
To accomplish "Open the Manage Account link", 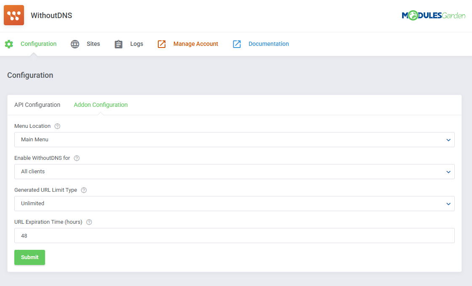I will coord(196,44).
